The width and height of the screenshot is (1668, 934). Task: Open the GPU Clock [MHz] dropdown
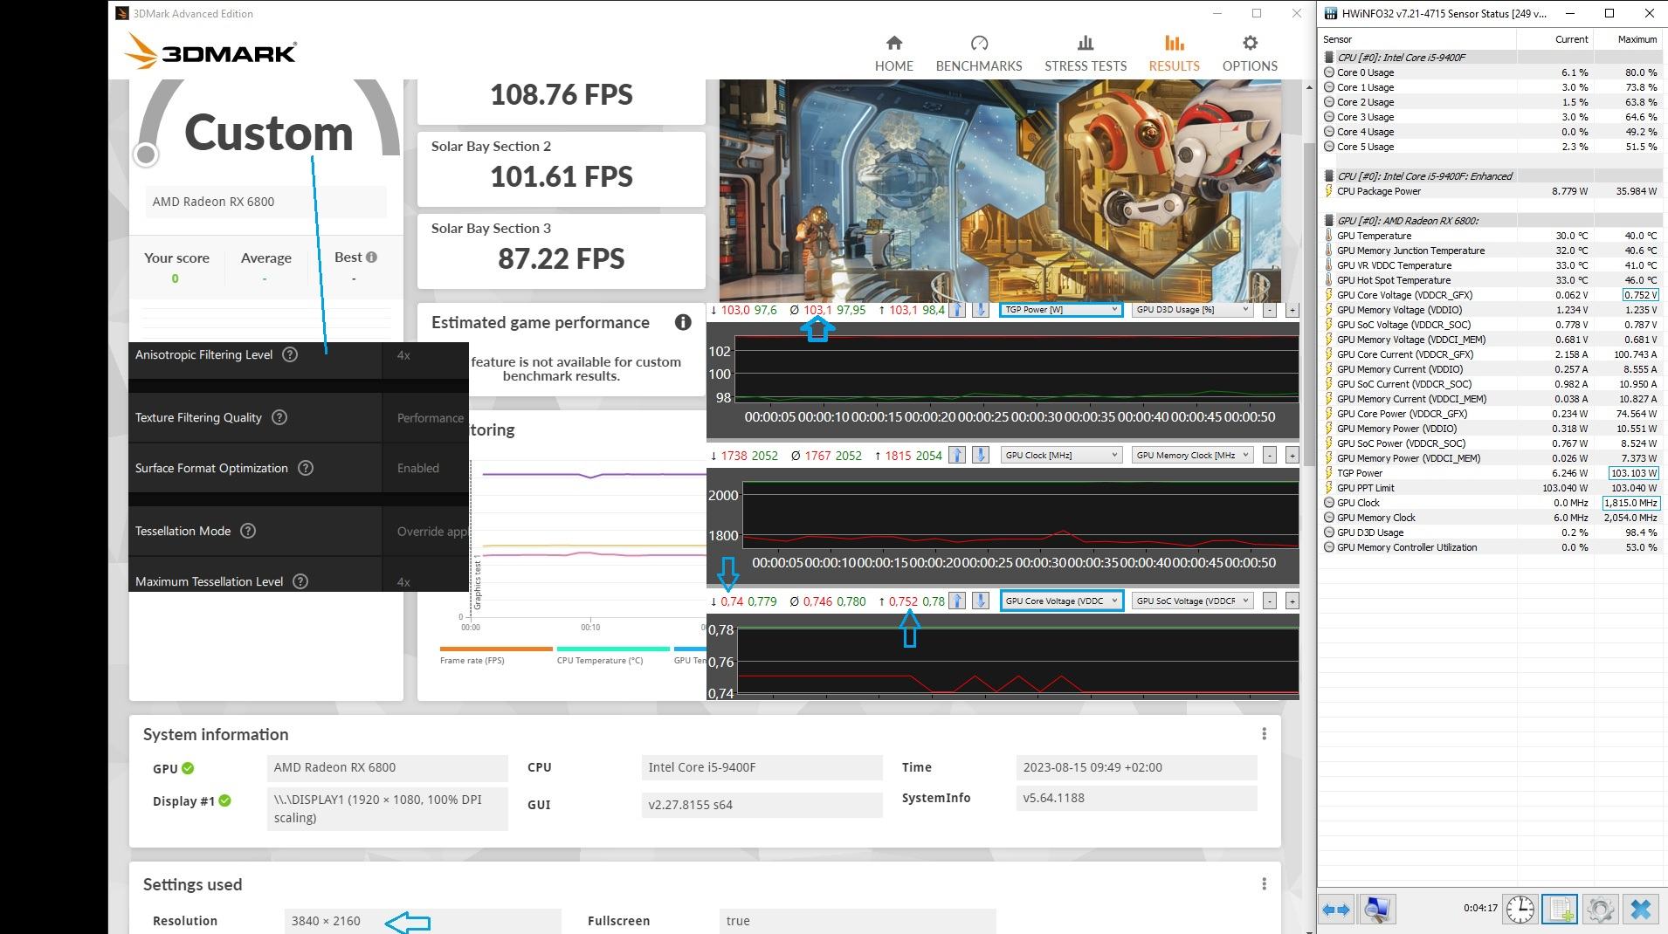(x=1060, y=455)
